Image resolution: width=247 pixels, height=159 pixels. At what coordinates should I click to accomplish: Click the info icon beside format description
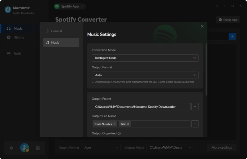pyautogui.click(x=93, y=82)
